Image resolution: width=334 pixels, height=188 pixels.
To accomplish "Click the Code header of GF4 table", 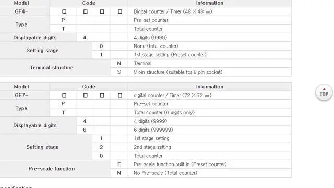I will (x=89, y=3).
